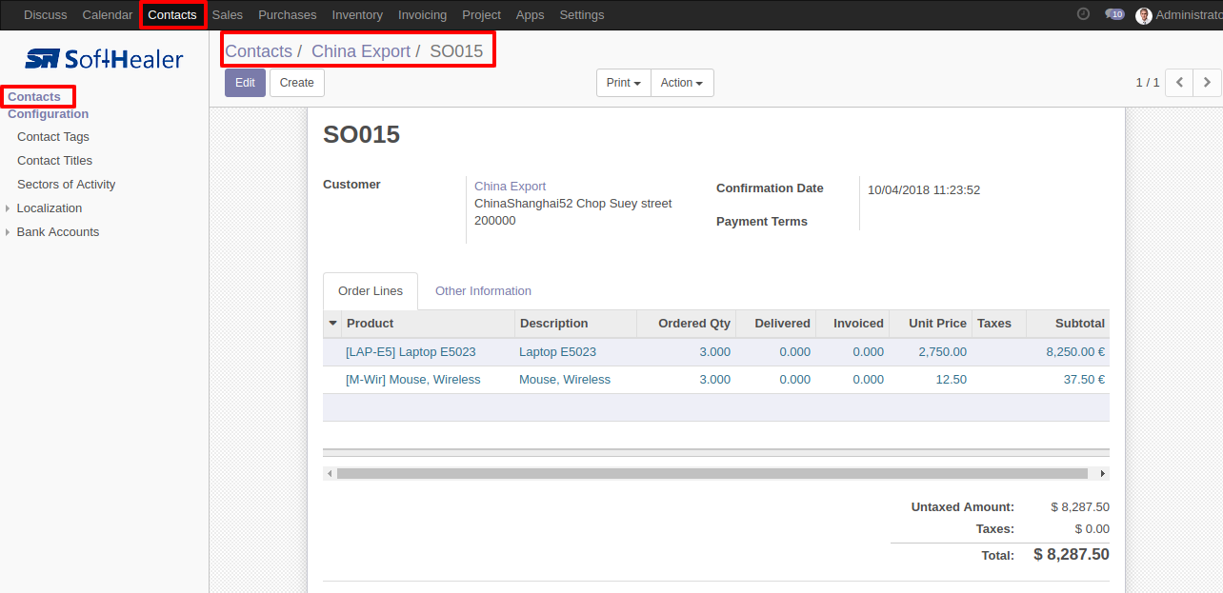Click the 37.50 € subtotal cell
Viewport: 1223px width, 593px height.
point(1084,380)
